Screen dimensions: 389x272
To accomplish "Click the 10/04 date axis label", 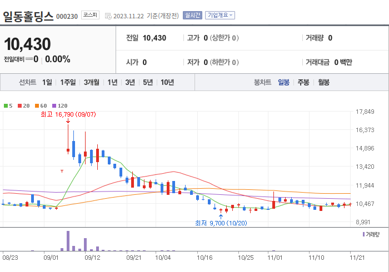I will [163, 258].
